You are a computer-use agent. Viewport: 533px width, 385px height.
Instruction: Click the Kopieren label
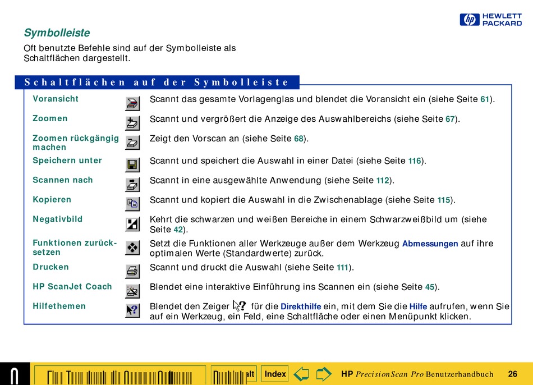click(52, 200)
